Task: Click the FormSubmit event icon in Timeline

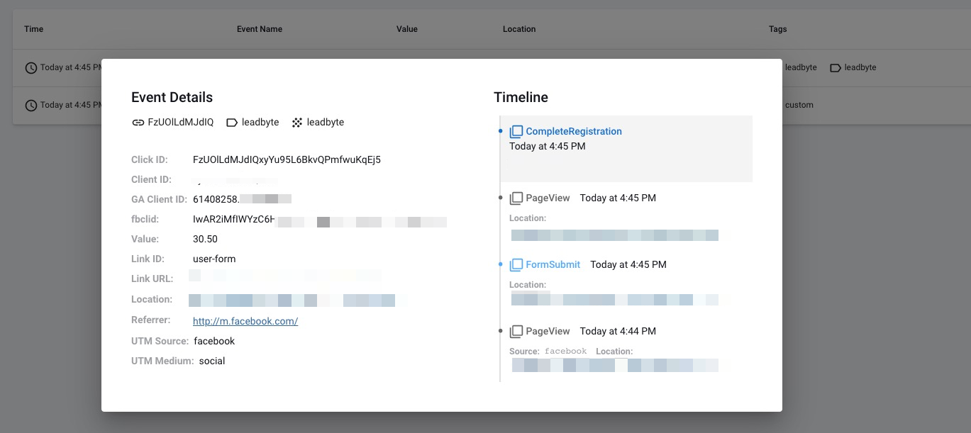Action: (516, 265)
